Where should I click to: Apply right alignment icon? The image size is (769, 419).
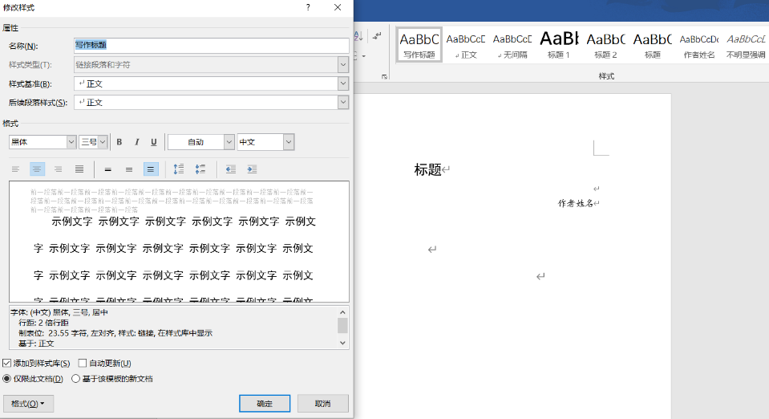[x=59, y=169]
